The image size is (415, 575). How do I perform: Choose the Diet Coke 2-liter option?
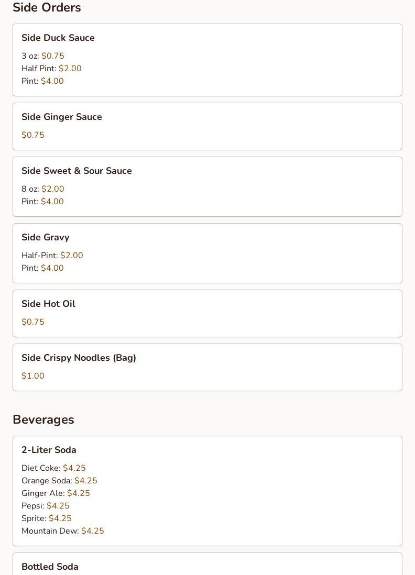pyautogui.click(x=53, y=468)
